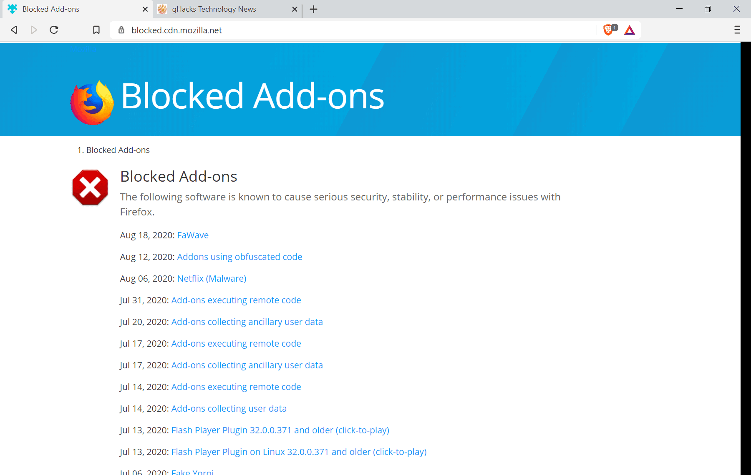Image resolution: width=751 pixels, height=475 pixels.
Task: Restore down the browser window
Action: coord(708,9)
